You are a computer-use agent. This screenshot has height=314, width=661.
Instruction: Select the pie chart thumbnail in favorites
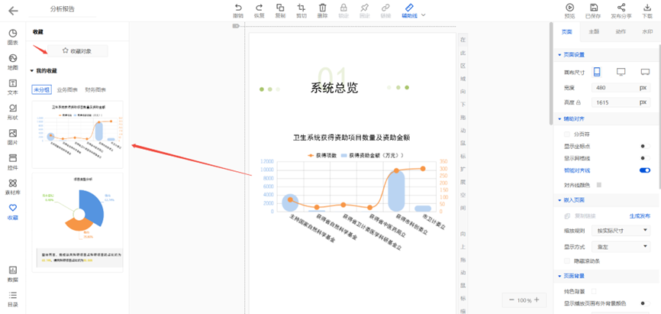(x=77, y=222)
